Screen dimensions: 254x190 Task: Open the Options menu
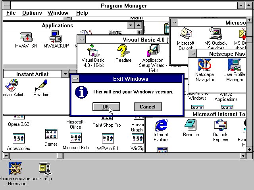[x=32, y=13]
